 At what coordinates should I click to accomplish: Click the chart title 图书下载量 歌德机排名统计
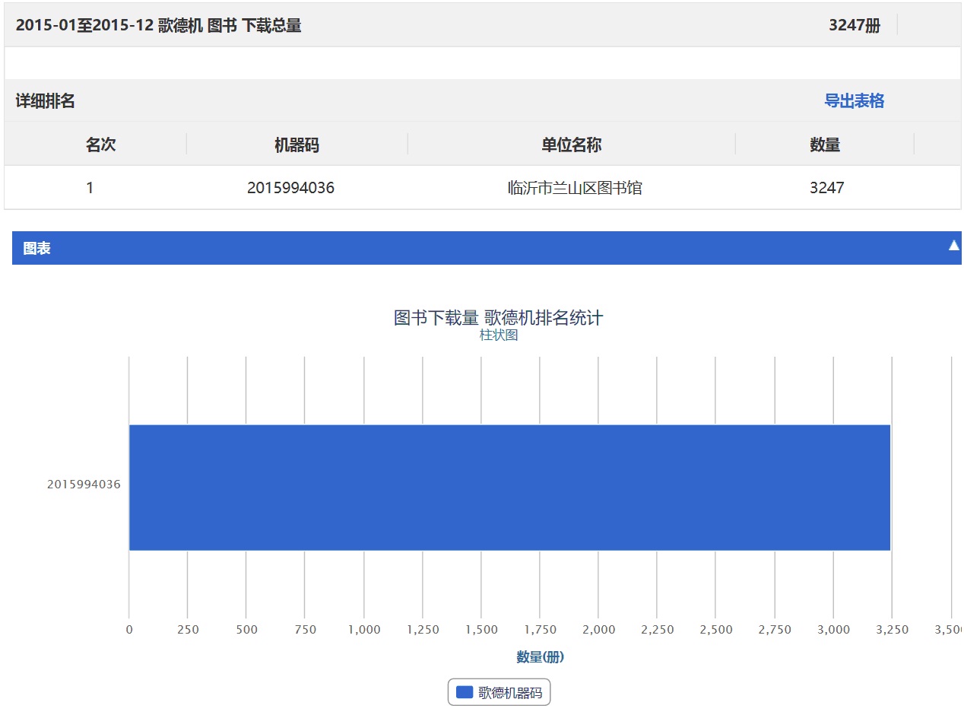[x=498, y=317]
